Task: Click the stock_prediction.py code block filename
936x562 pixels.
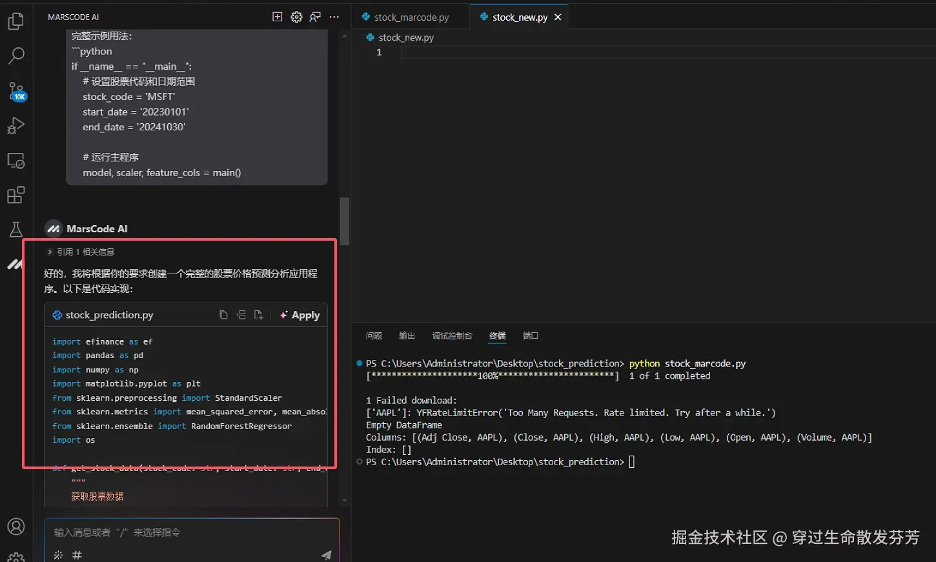Action: [x=109, y=315]
